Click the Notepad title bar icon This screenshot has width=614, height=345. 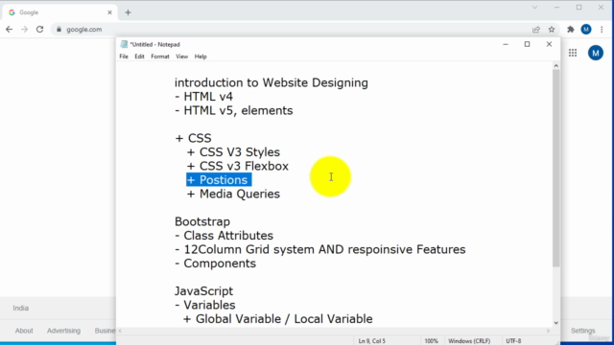(124, 44)
